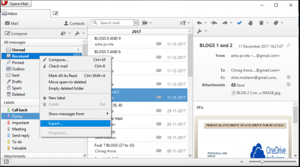Image resolution: width=300 pixels, height=167 pixels.
Task: Select the To do label
Action: pyautogui.click(x=17, y=142)
